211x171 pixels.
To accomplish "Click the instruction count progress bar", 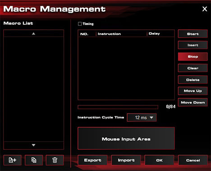I will [x=118, y=107].
